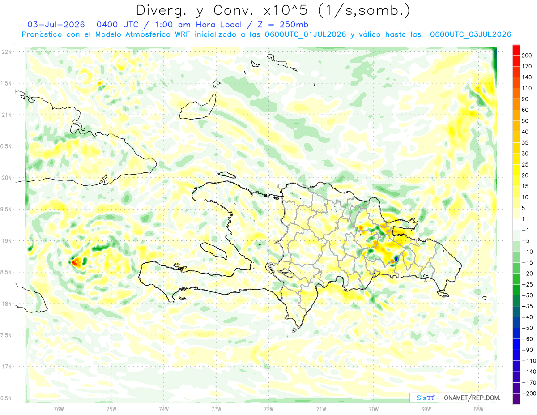Click the red-orange divergence spot near 76W
The image size is (537, 415).
coord(76,262)
